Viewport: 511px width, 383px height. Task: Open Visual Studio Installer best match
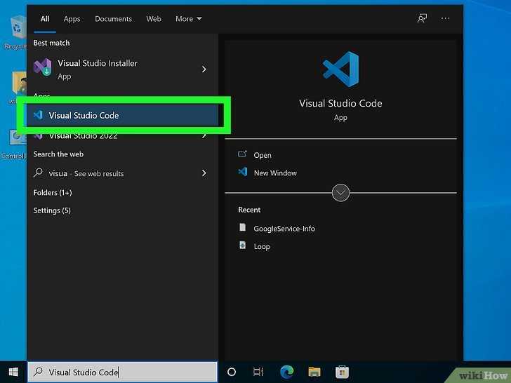122,69
